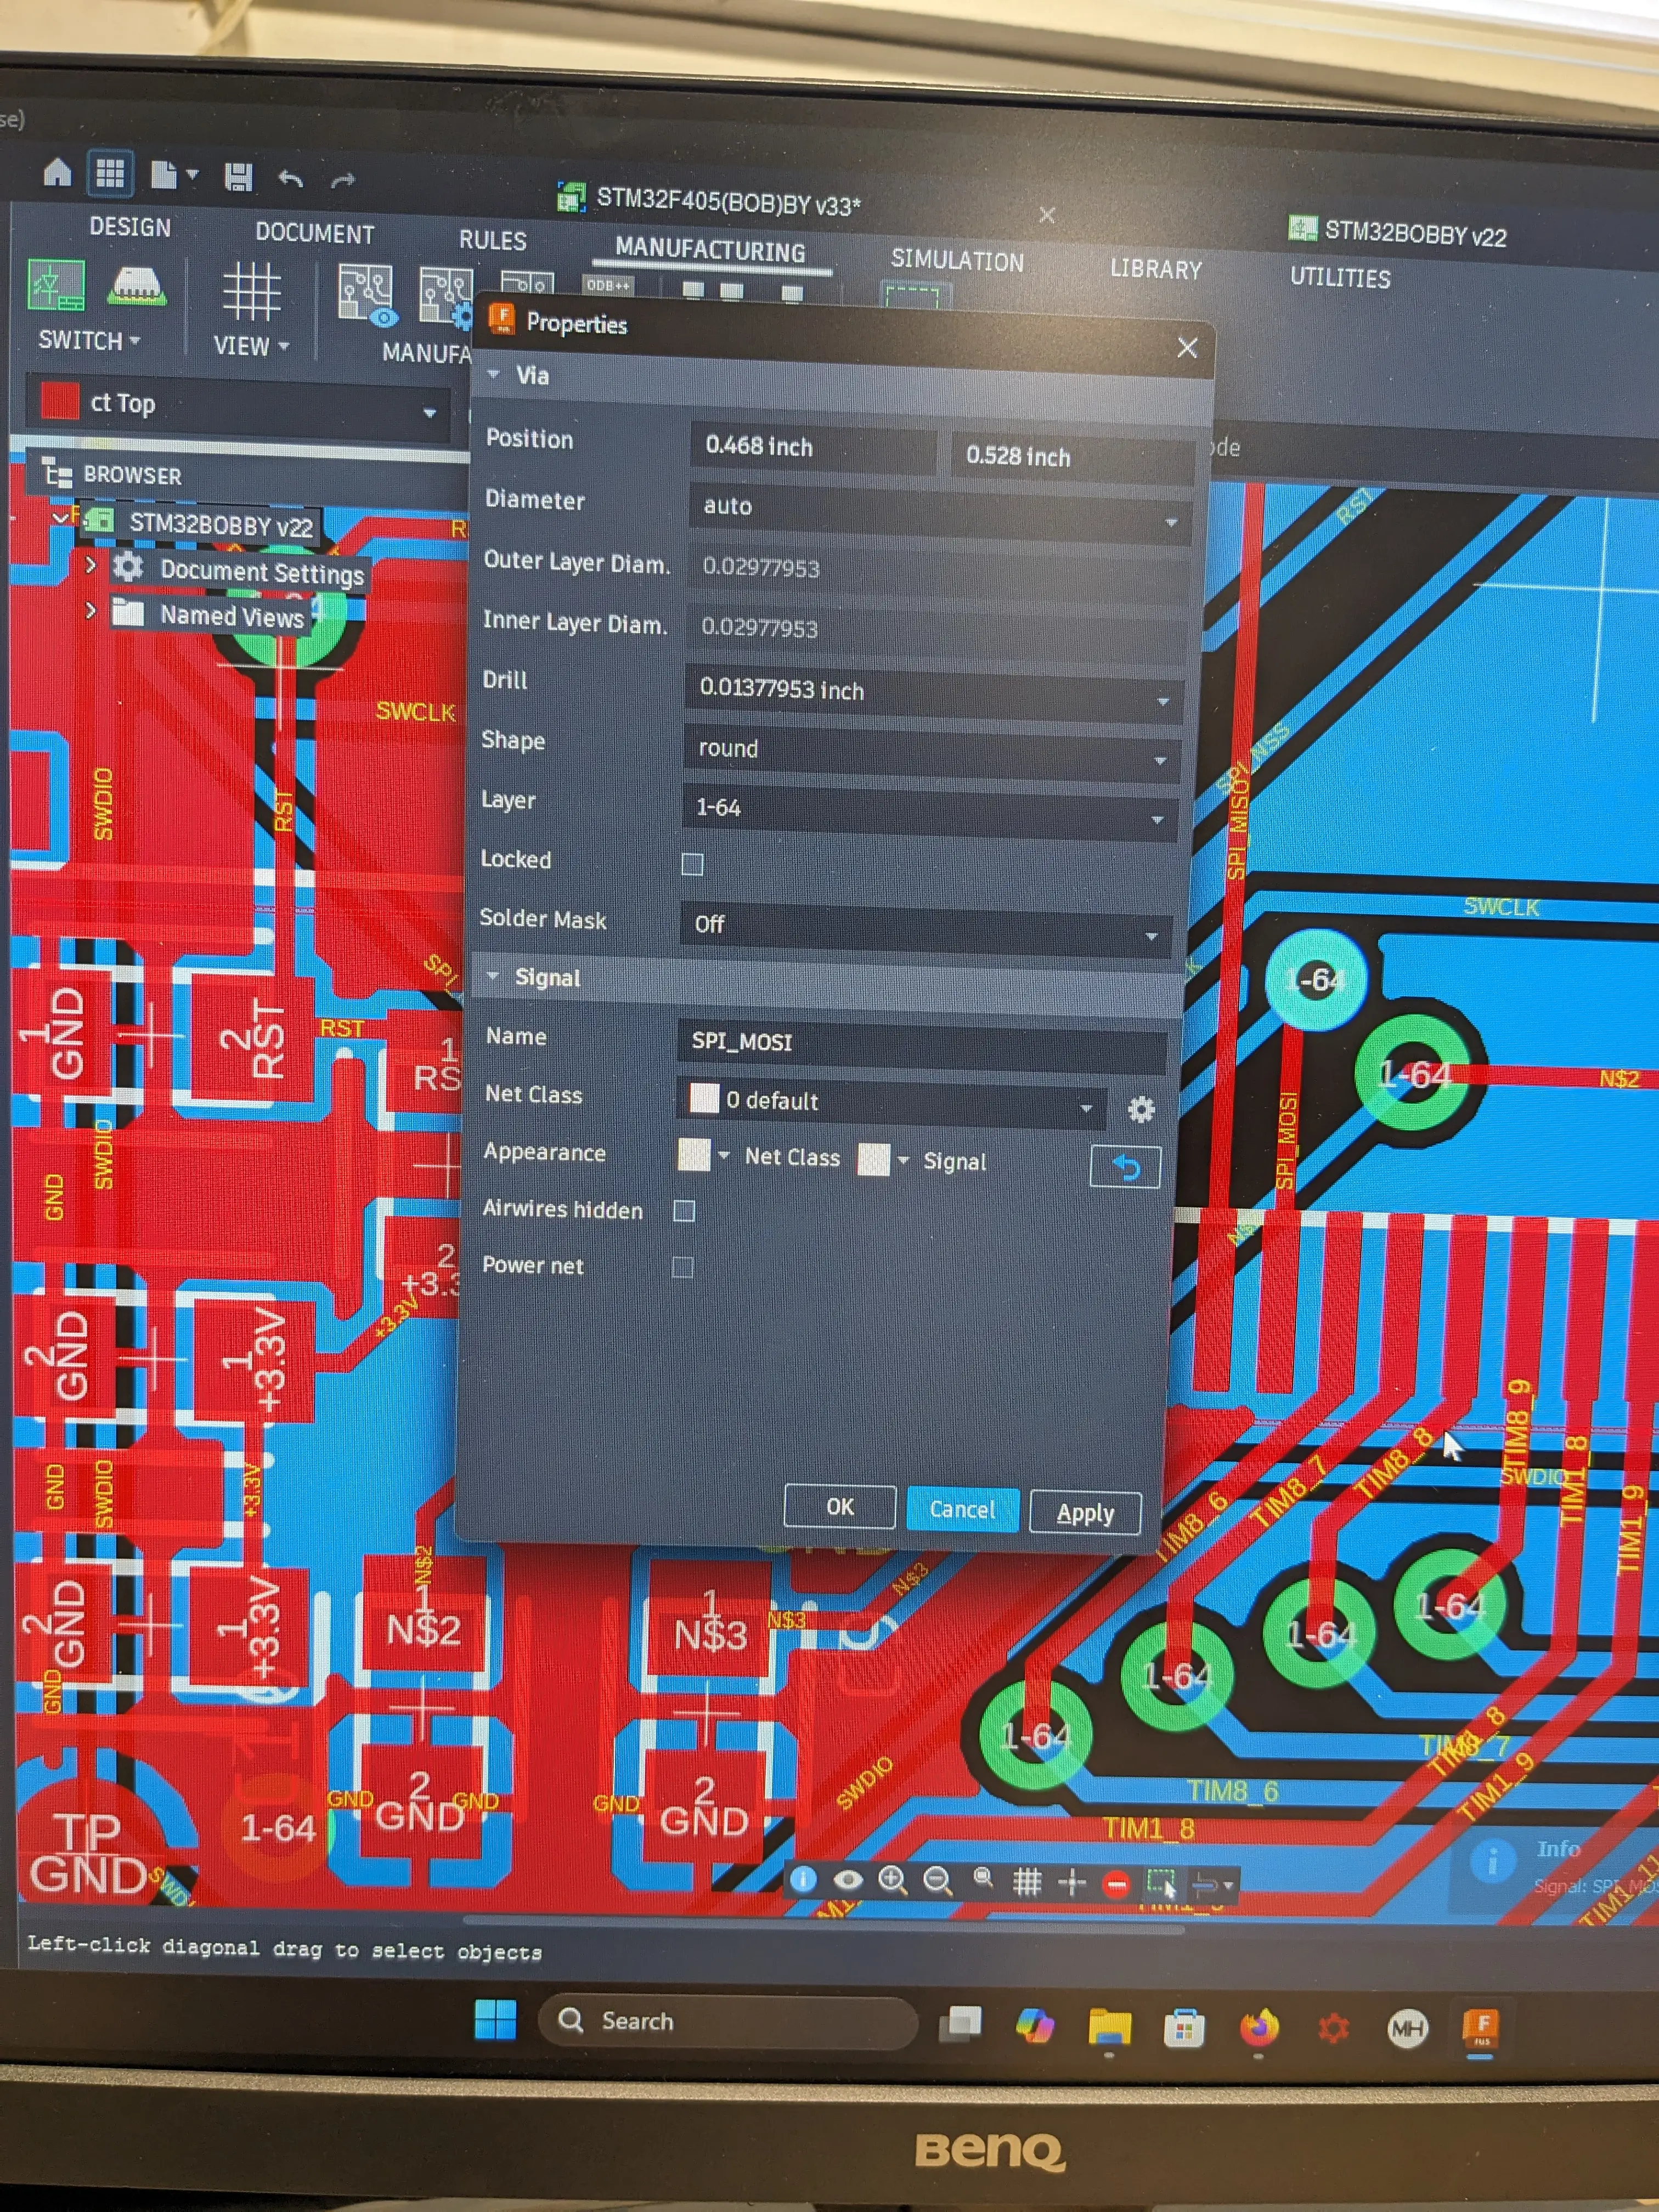
Task: Click the net class settings gear icon
Action: (x=1141, y=1109)
